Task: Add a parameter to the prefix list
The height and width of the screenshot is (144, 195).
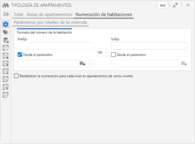Action: pyautogui.click(x=82, y=64)
